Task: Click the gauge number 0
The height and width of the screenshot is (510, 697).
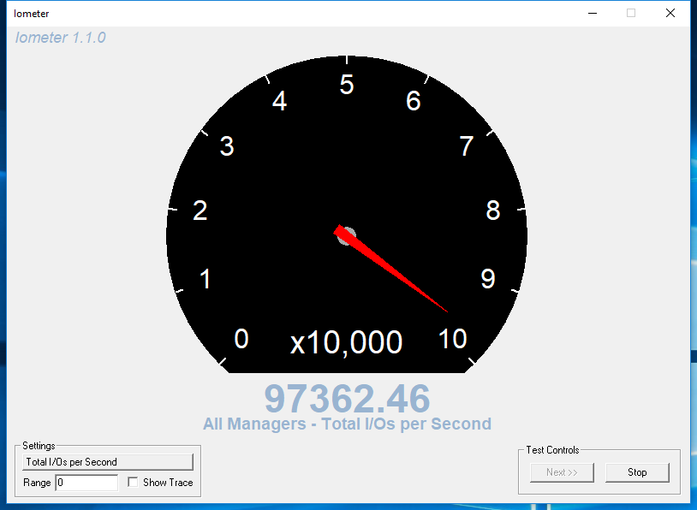Action: (x=241, y=339)
